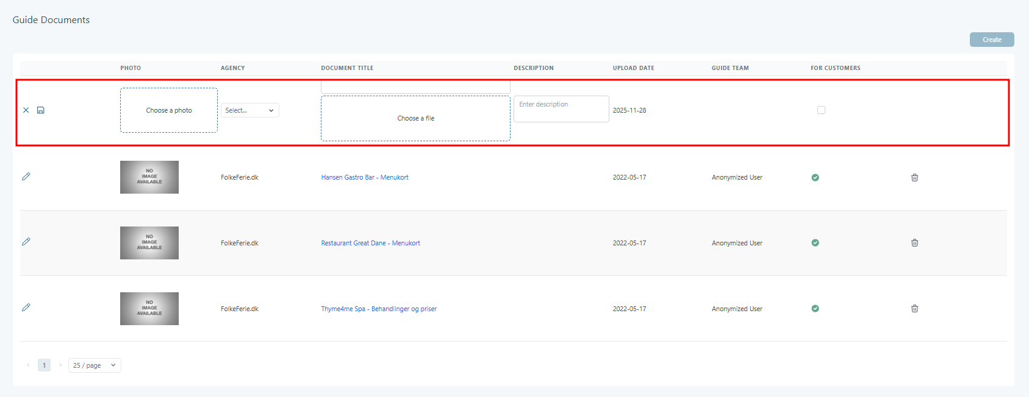Go to page 1
This screenshot has width=1029, height=397.
(44, 365)
